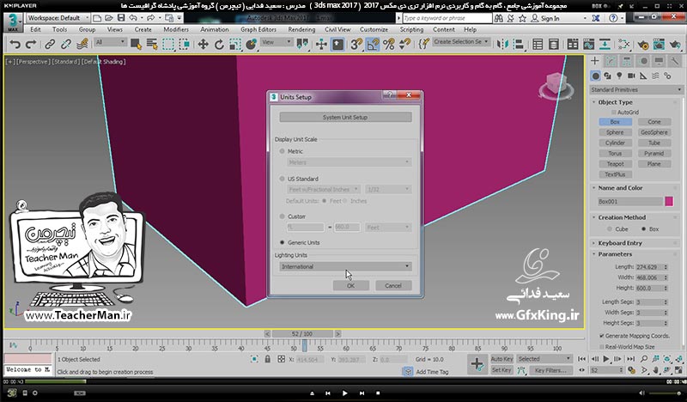Select the Metric radio button
The image size is (687, 402).
(x=282, y=151)
